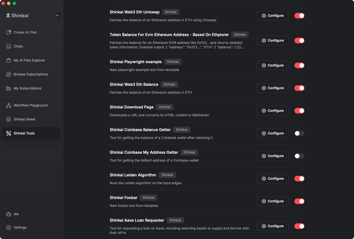Click the Create AI Chat icon
The width and height of the screenshot is (354, 239).
[x=9, y=32]
